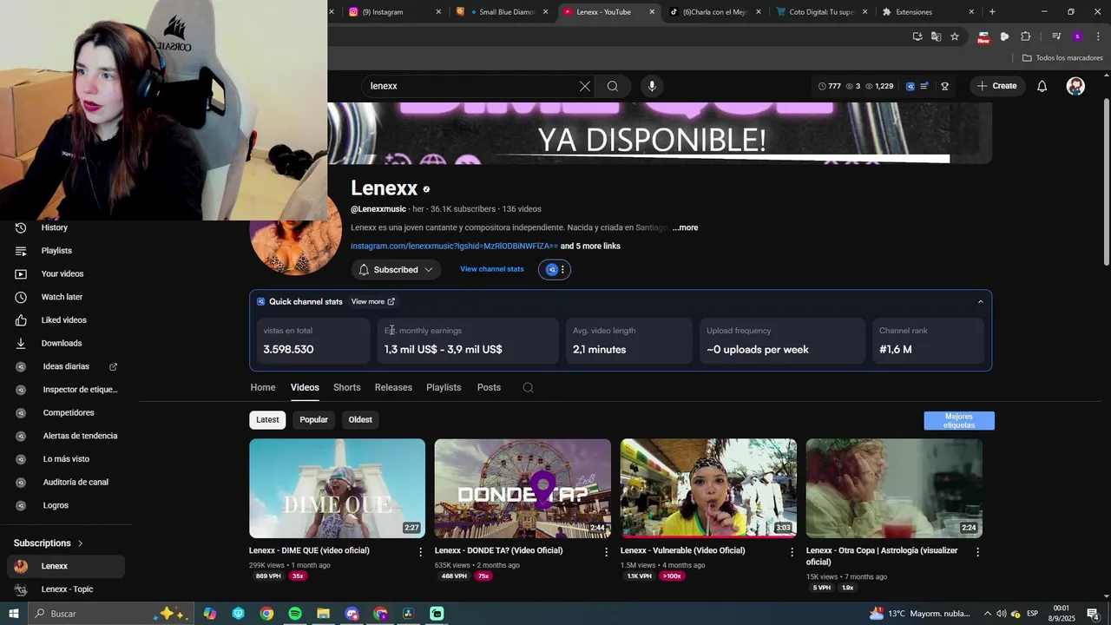This screenshot has width=1111, height=625.
Task: Open File Explorer from the taskbar
Action: point(323,614)
